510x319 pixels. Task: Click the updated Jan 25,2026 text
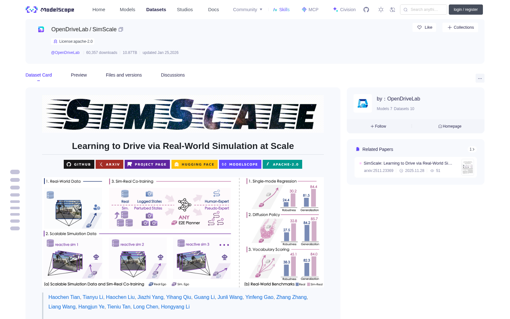pyautogui.click(x=160, y=53)
